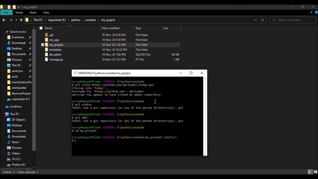The image size is (318, 179).
Task: Open superdude (F:) drive in sidebar
Action: pyautogui.click(x=20, y=99)
